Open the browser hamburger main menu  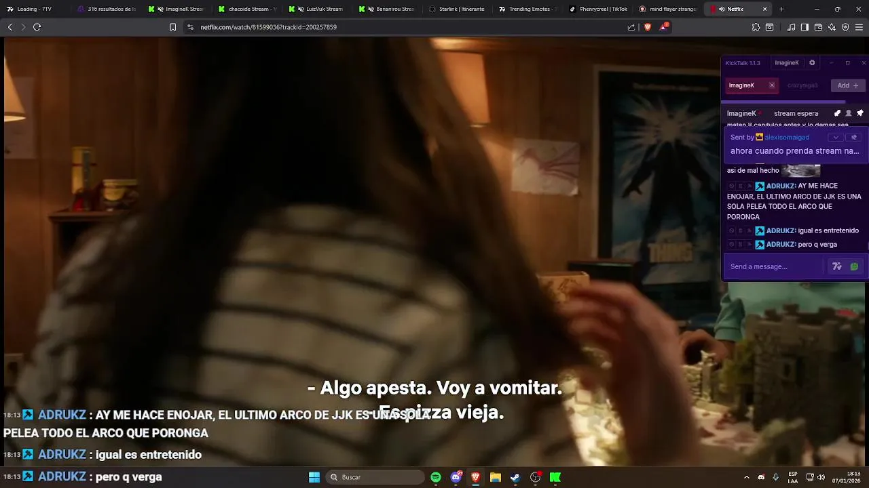859,27
